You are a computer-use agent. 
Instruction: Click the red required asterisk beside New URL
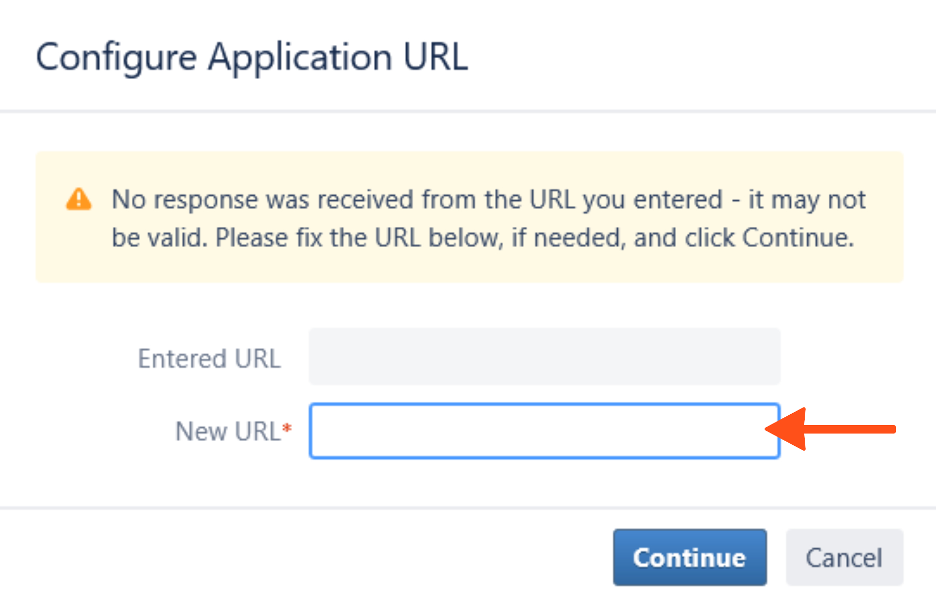point(287,429)
